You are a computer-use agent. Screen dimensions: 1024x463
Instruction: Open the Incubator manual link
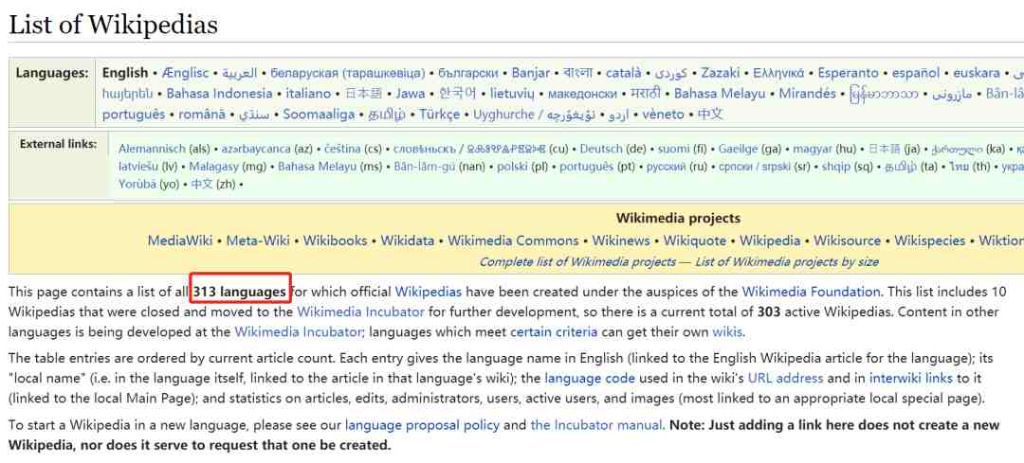tap(596, 426)
